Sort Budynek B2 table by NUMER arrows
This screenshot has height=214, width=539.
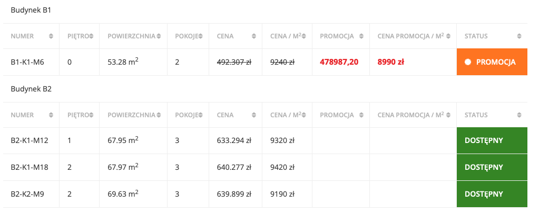tap(51, 115)
